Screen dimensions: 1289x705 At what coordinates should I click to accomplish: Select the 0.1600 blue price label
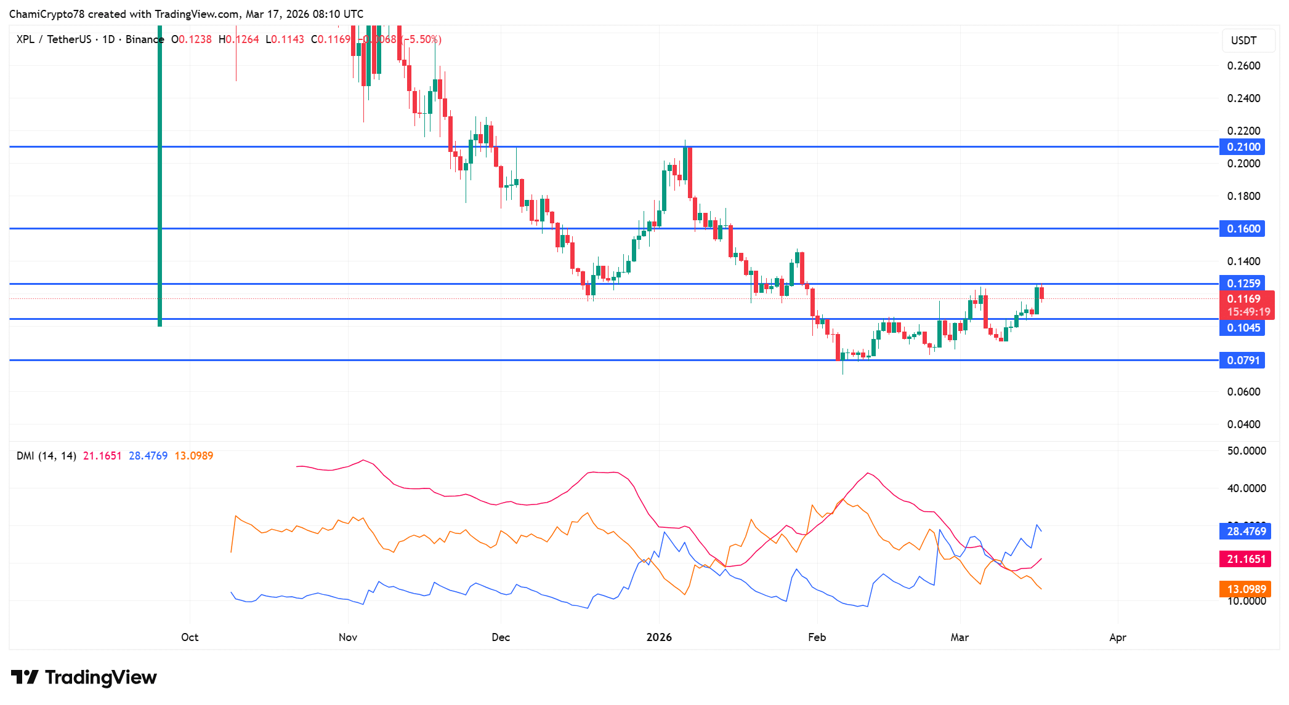[1242, 229]
